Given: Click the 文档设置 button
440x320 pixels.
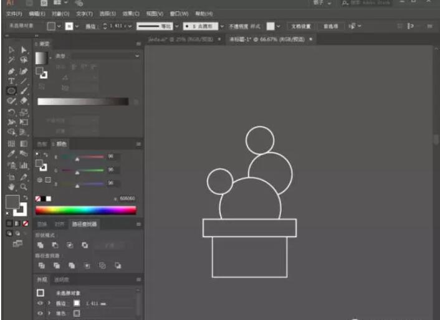Looking at the screenshot, I should tap(301, 26).
